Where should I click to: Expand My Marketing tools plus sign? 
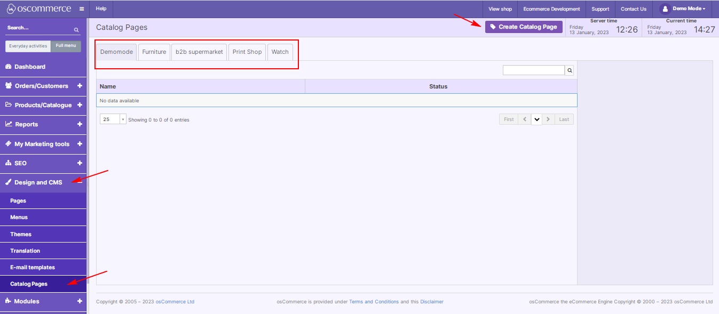(80, 144)
